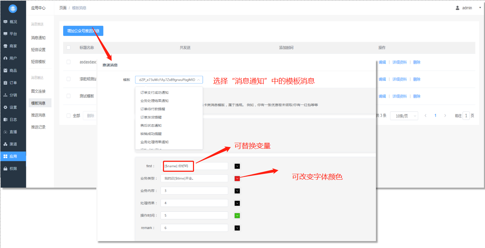Viewport: 485px width, 248px height.
Task: Open 平台 platform icon in sidebar
Action: 6,34
